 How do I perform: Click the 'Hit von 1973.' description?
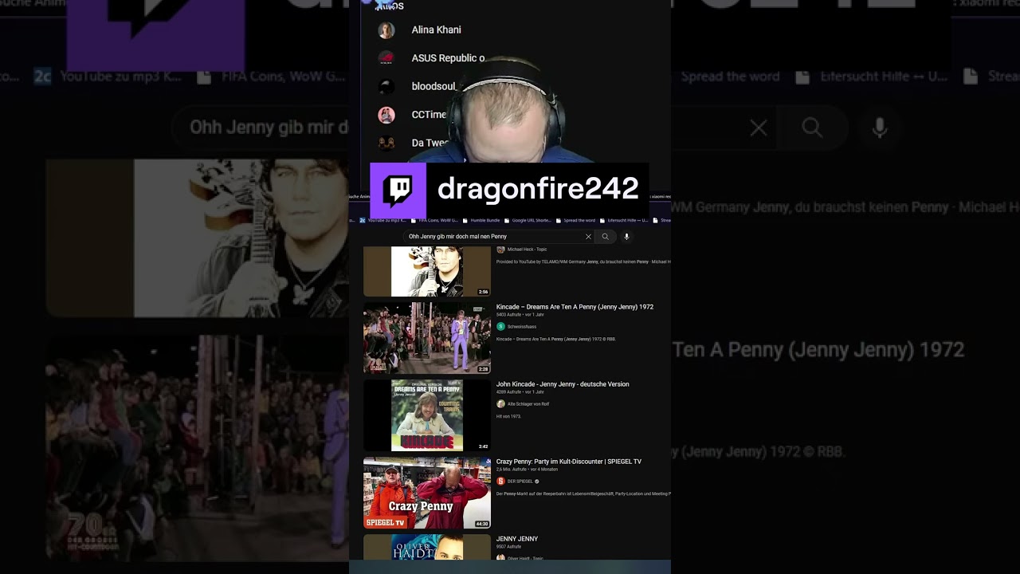coord(508,416)
